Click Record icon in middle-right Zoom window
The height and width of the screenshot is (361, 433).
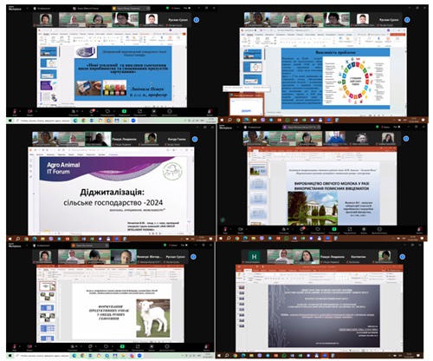(x=364, y=229)
